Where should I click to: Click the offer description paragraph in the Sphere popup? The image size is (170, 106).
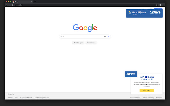pos(147,84)
